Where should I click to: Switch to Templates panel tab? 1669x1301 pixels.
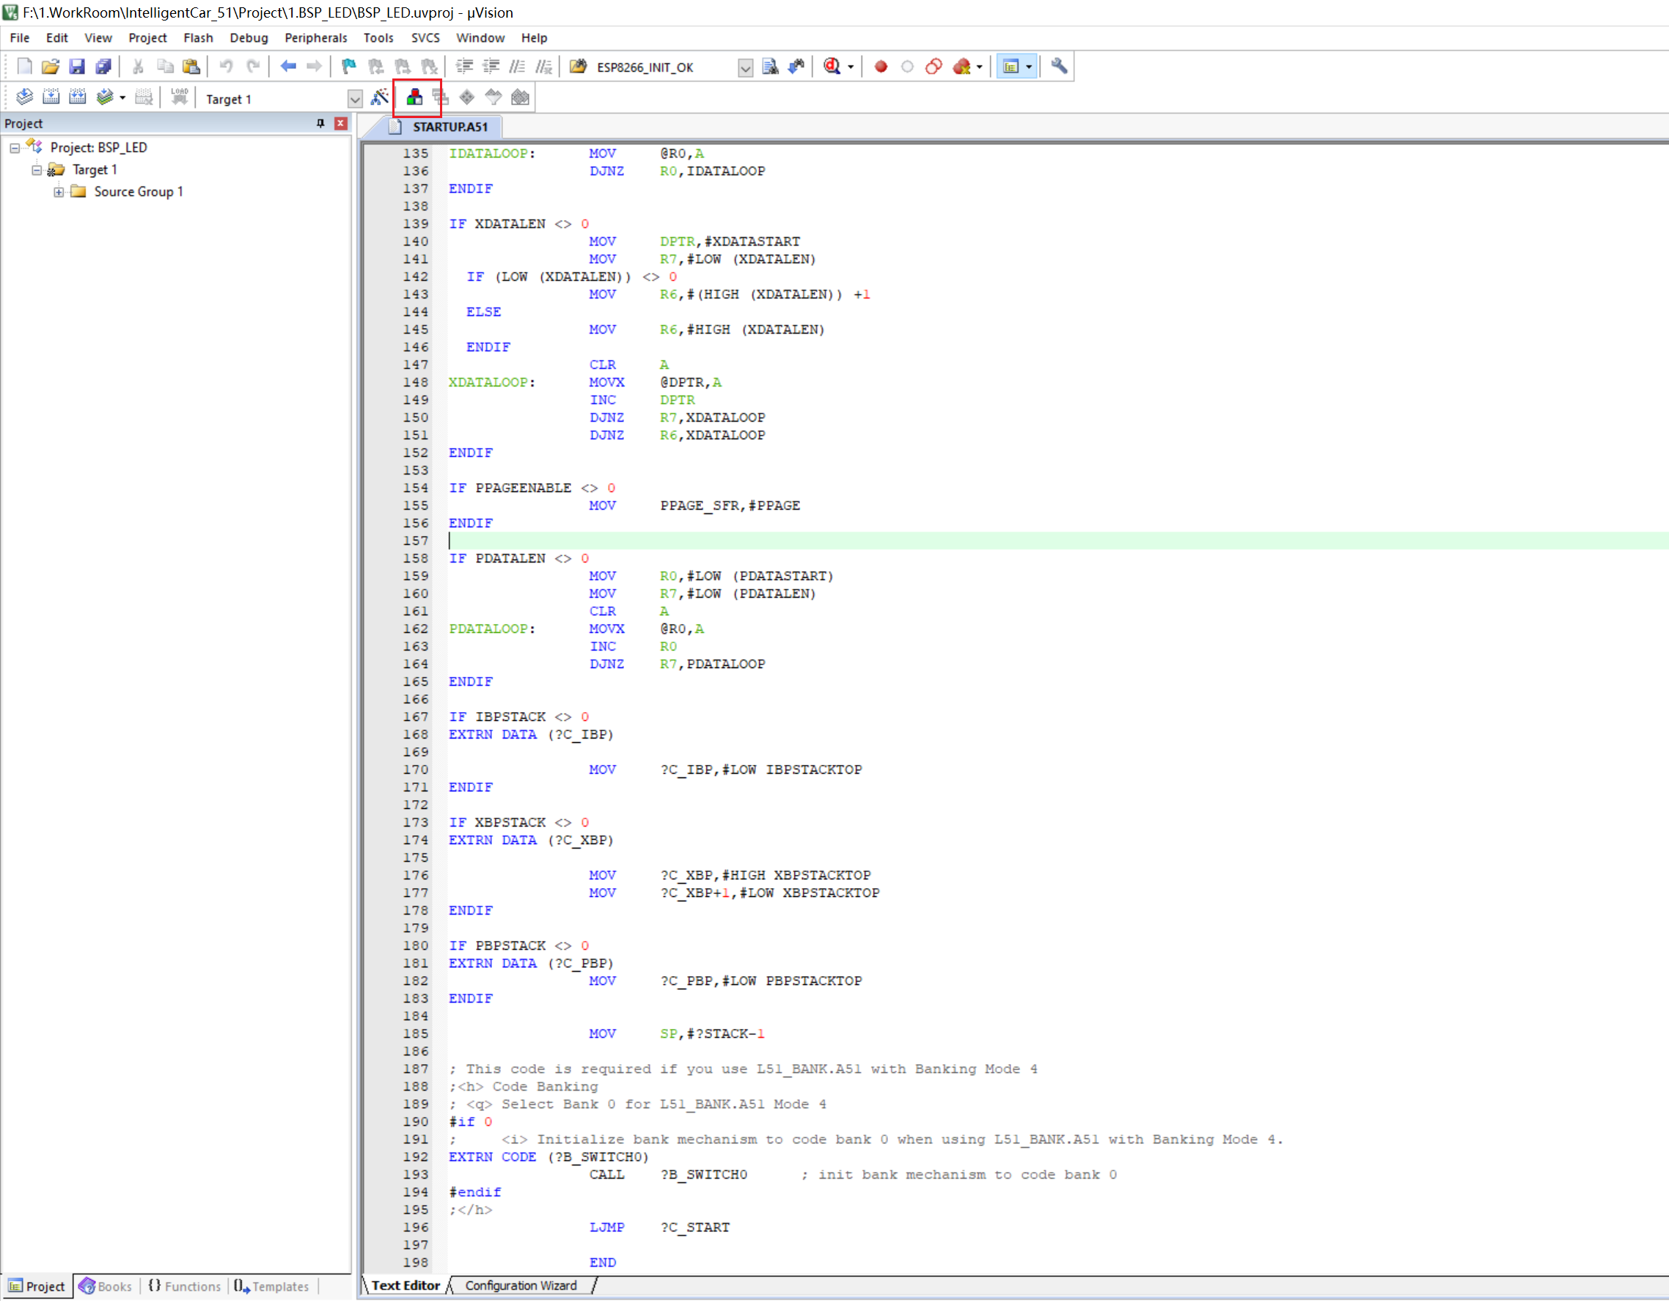tap(272, 1286)
